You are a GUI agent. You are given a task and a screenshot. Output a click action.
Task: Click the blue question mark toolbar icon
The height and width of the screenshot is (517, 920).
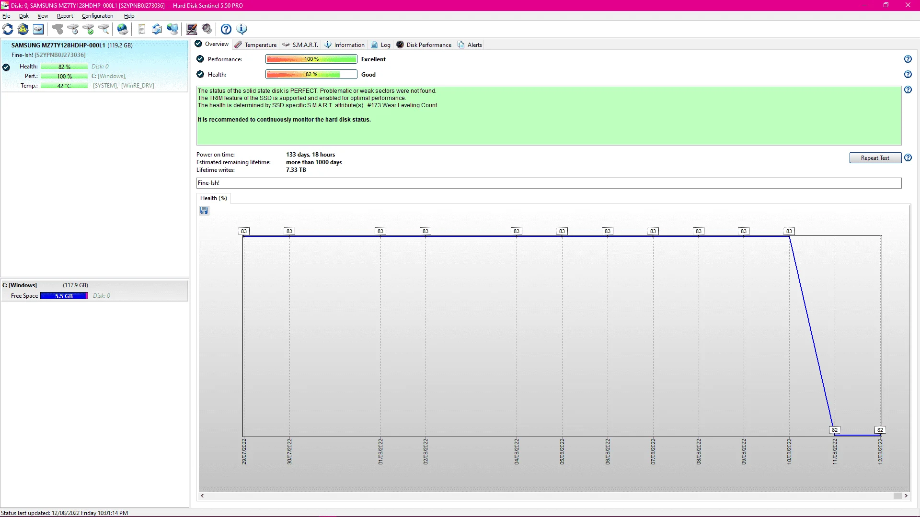[226, 29]
